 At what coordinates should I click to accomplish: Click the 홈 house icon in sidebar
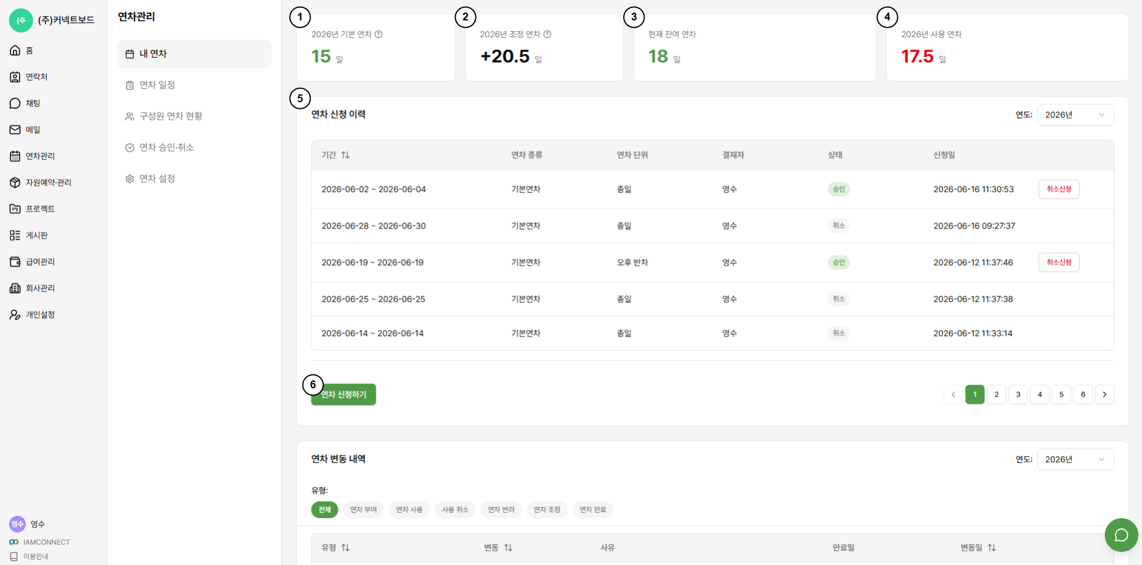(15, 50)
